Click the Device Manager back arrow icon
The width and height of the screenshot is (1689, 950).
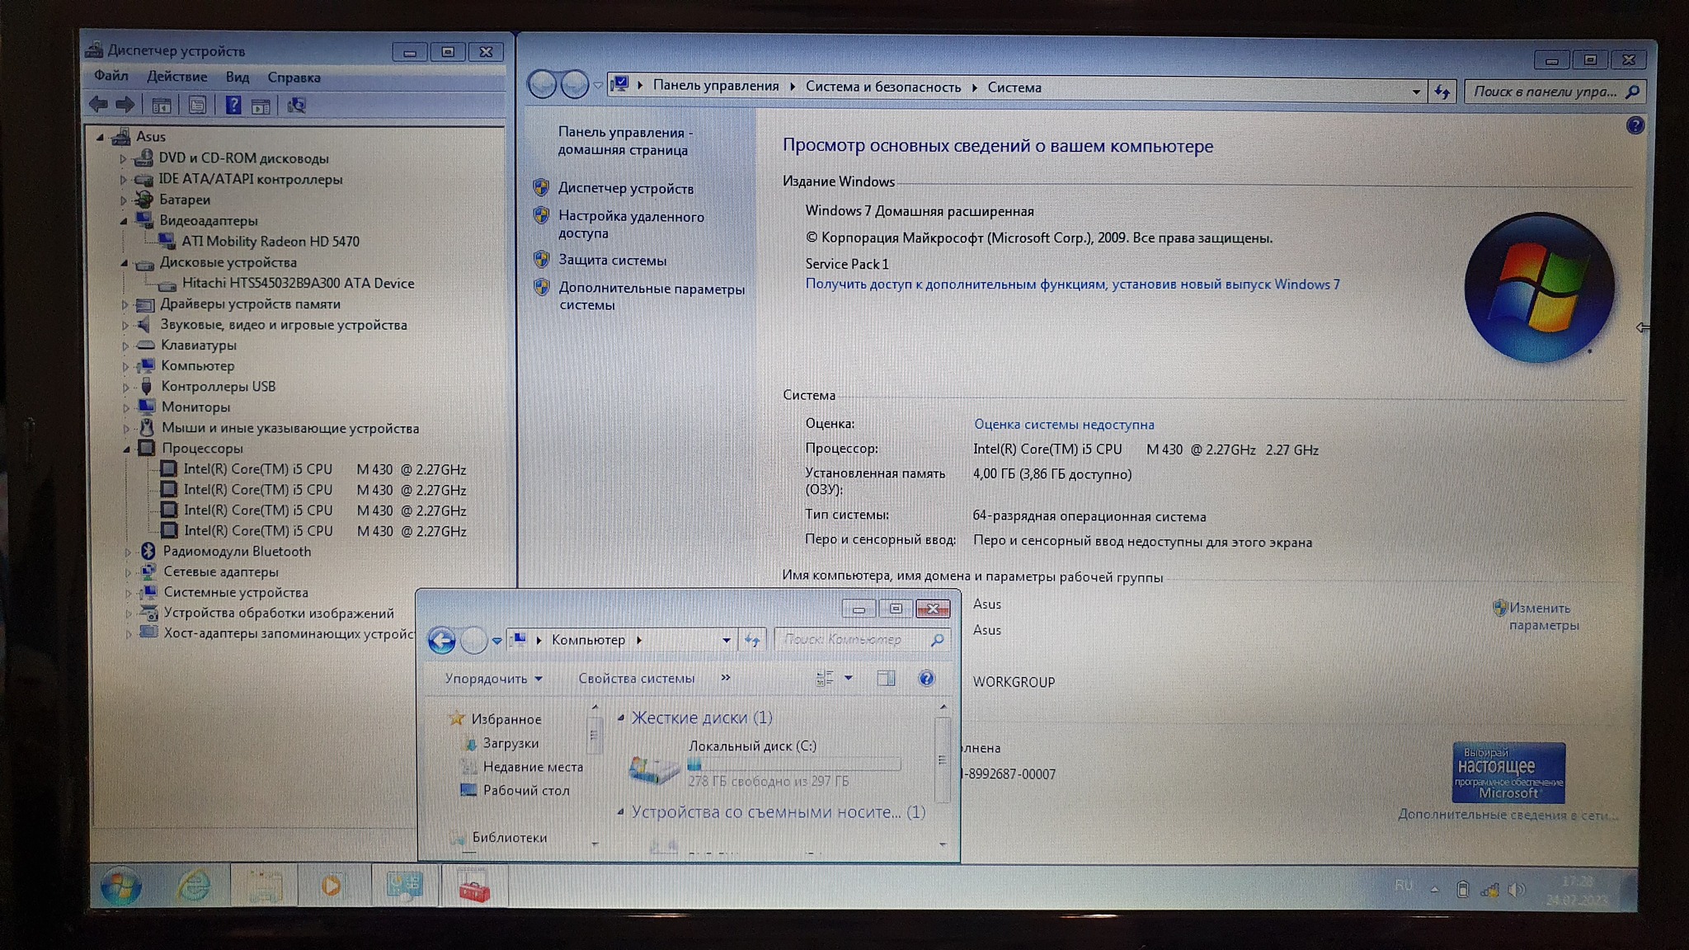[x=98, y=105]
